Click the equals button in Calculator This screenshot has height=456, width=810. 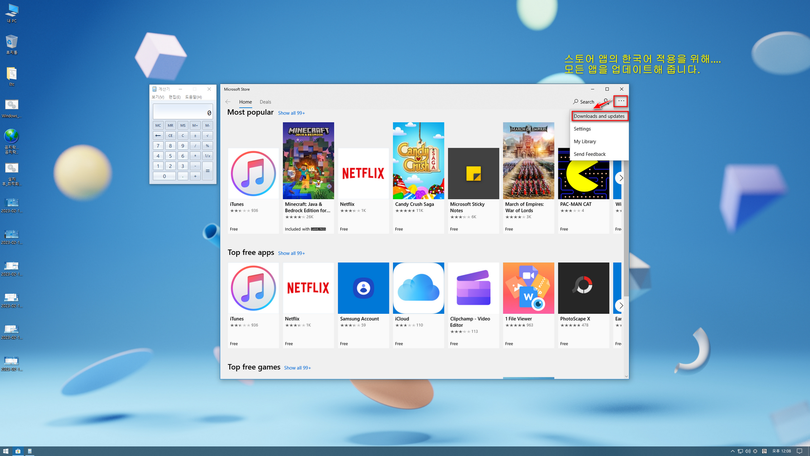point(207,171)
